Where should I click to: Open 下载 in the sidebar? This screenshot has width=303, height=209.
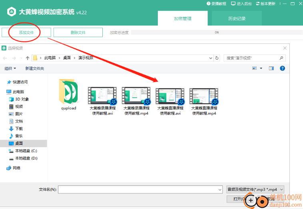[16, 128]
